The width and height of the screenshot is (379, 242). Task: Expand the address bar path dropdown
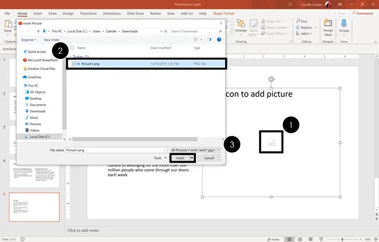coord(161,31)
